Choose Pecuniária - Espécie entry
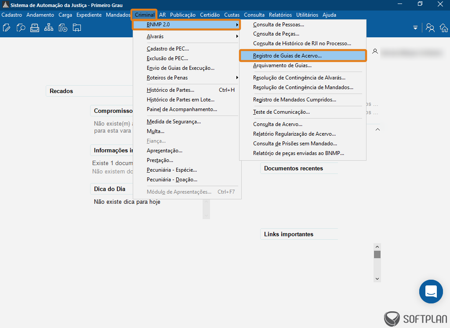This screenshot has width=450, height=328. [x=186, y=170]
